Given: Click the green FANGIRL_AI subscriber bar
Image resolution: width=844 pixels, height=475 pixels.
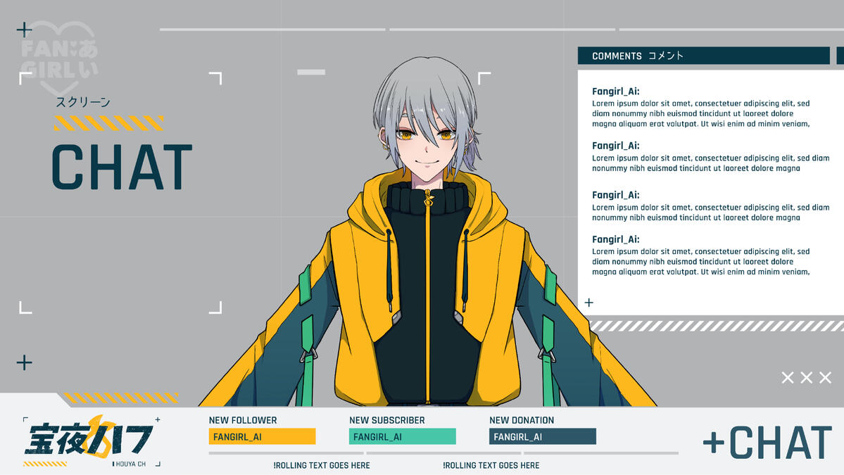Looking at the screenshot, I should (x=402, y=436).
